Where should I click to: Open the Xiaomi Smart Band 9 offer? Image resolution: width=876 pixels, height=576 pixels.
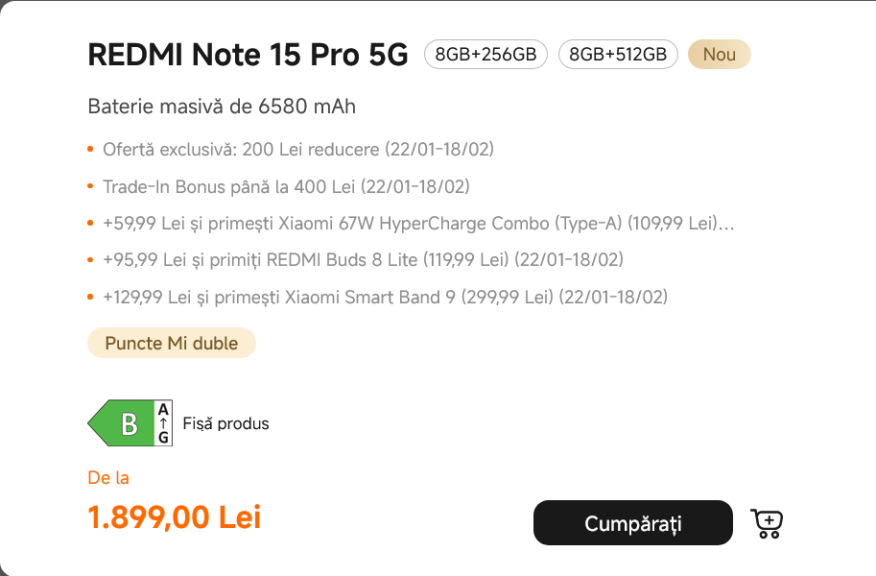(x=385, y=298)
